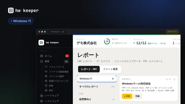Click the ハードウェア chip icon
Screen dimensions: 185x104
coord(42,96)
